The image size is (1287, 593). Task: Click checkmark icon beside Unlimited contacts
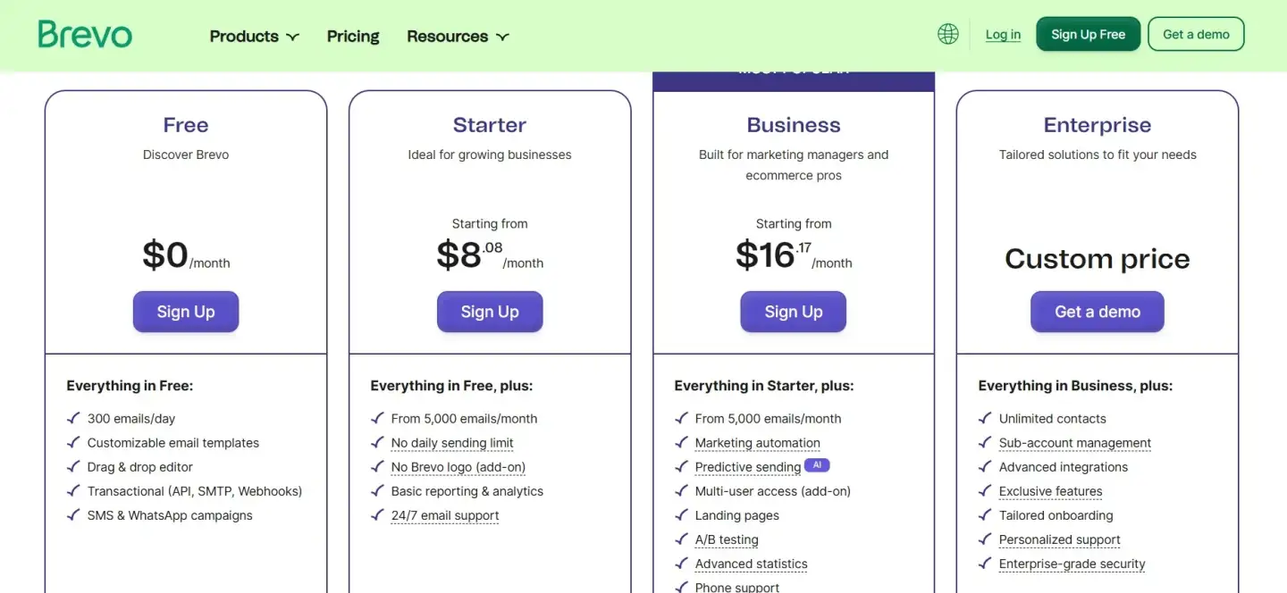[985, 418]
